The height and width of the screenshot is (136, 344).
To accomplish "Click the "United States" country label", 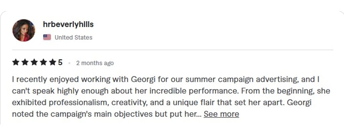I will pos(74,37).
